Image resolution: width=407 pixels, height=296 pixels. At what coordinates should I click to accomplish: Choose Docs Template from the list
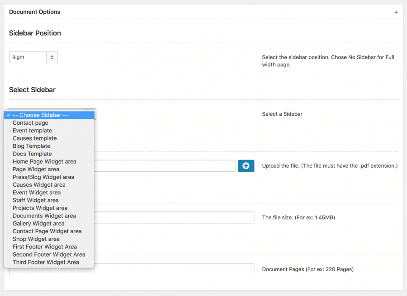[x=49, y=154]
